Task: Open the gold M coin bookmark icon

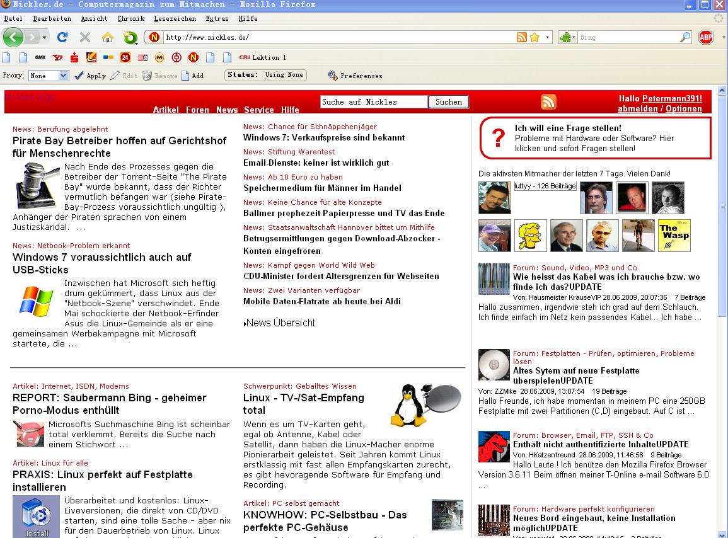Action: pyautogui.click(x=159, y=57)
